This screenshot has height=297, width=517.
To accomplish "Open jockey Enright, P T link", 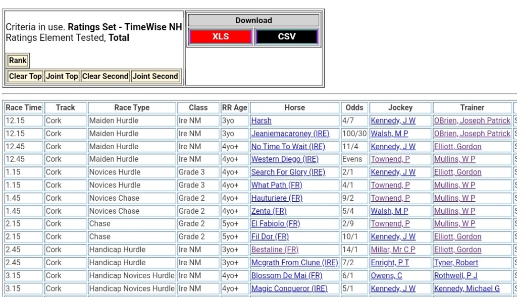I will (x=390, y=263).
